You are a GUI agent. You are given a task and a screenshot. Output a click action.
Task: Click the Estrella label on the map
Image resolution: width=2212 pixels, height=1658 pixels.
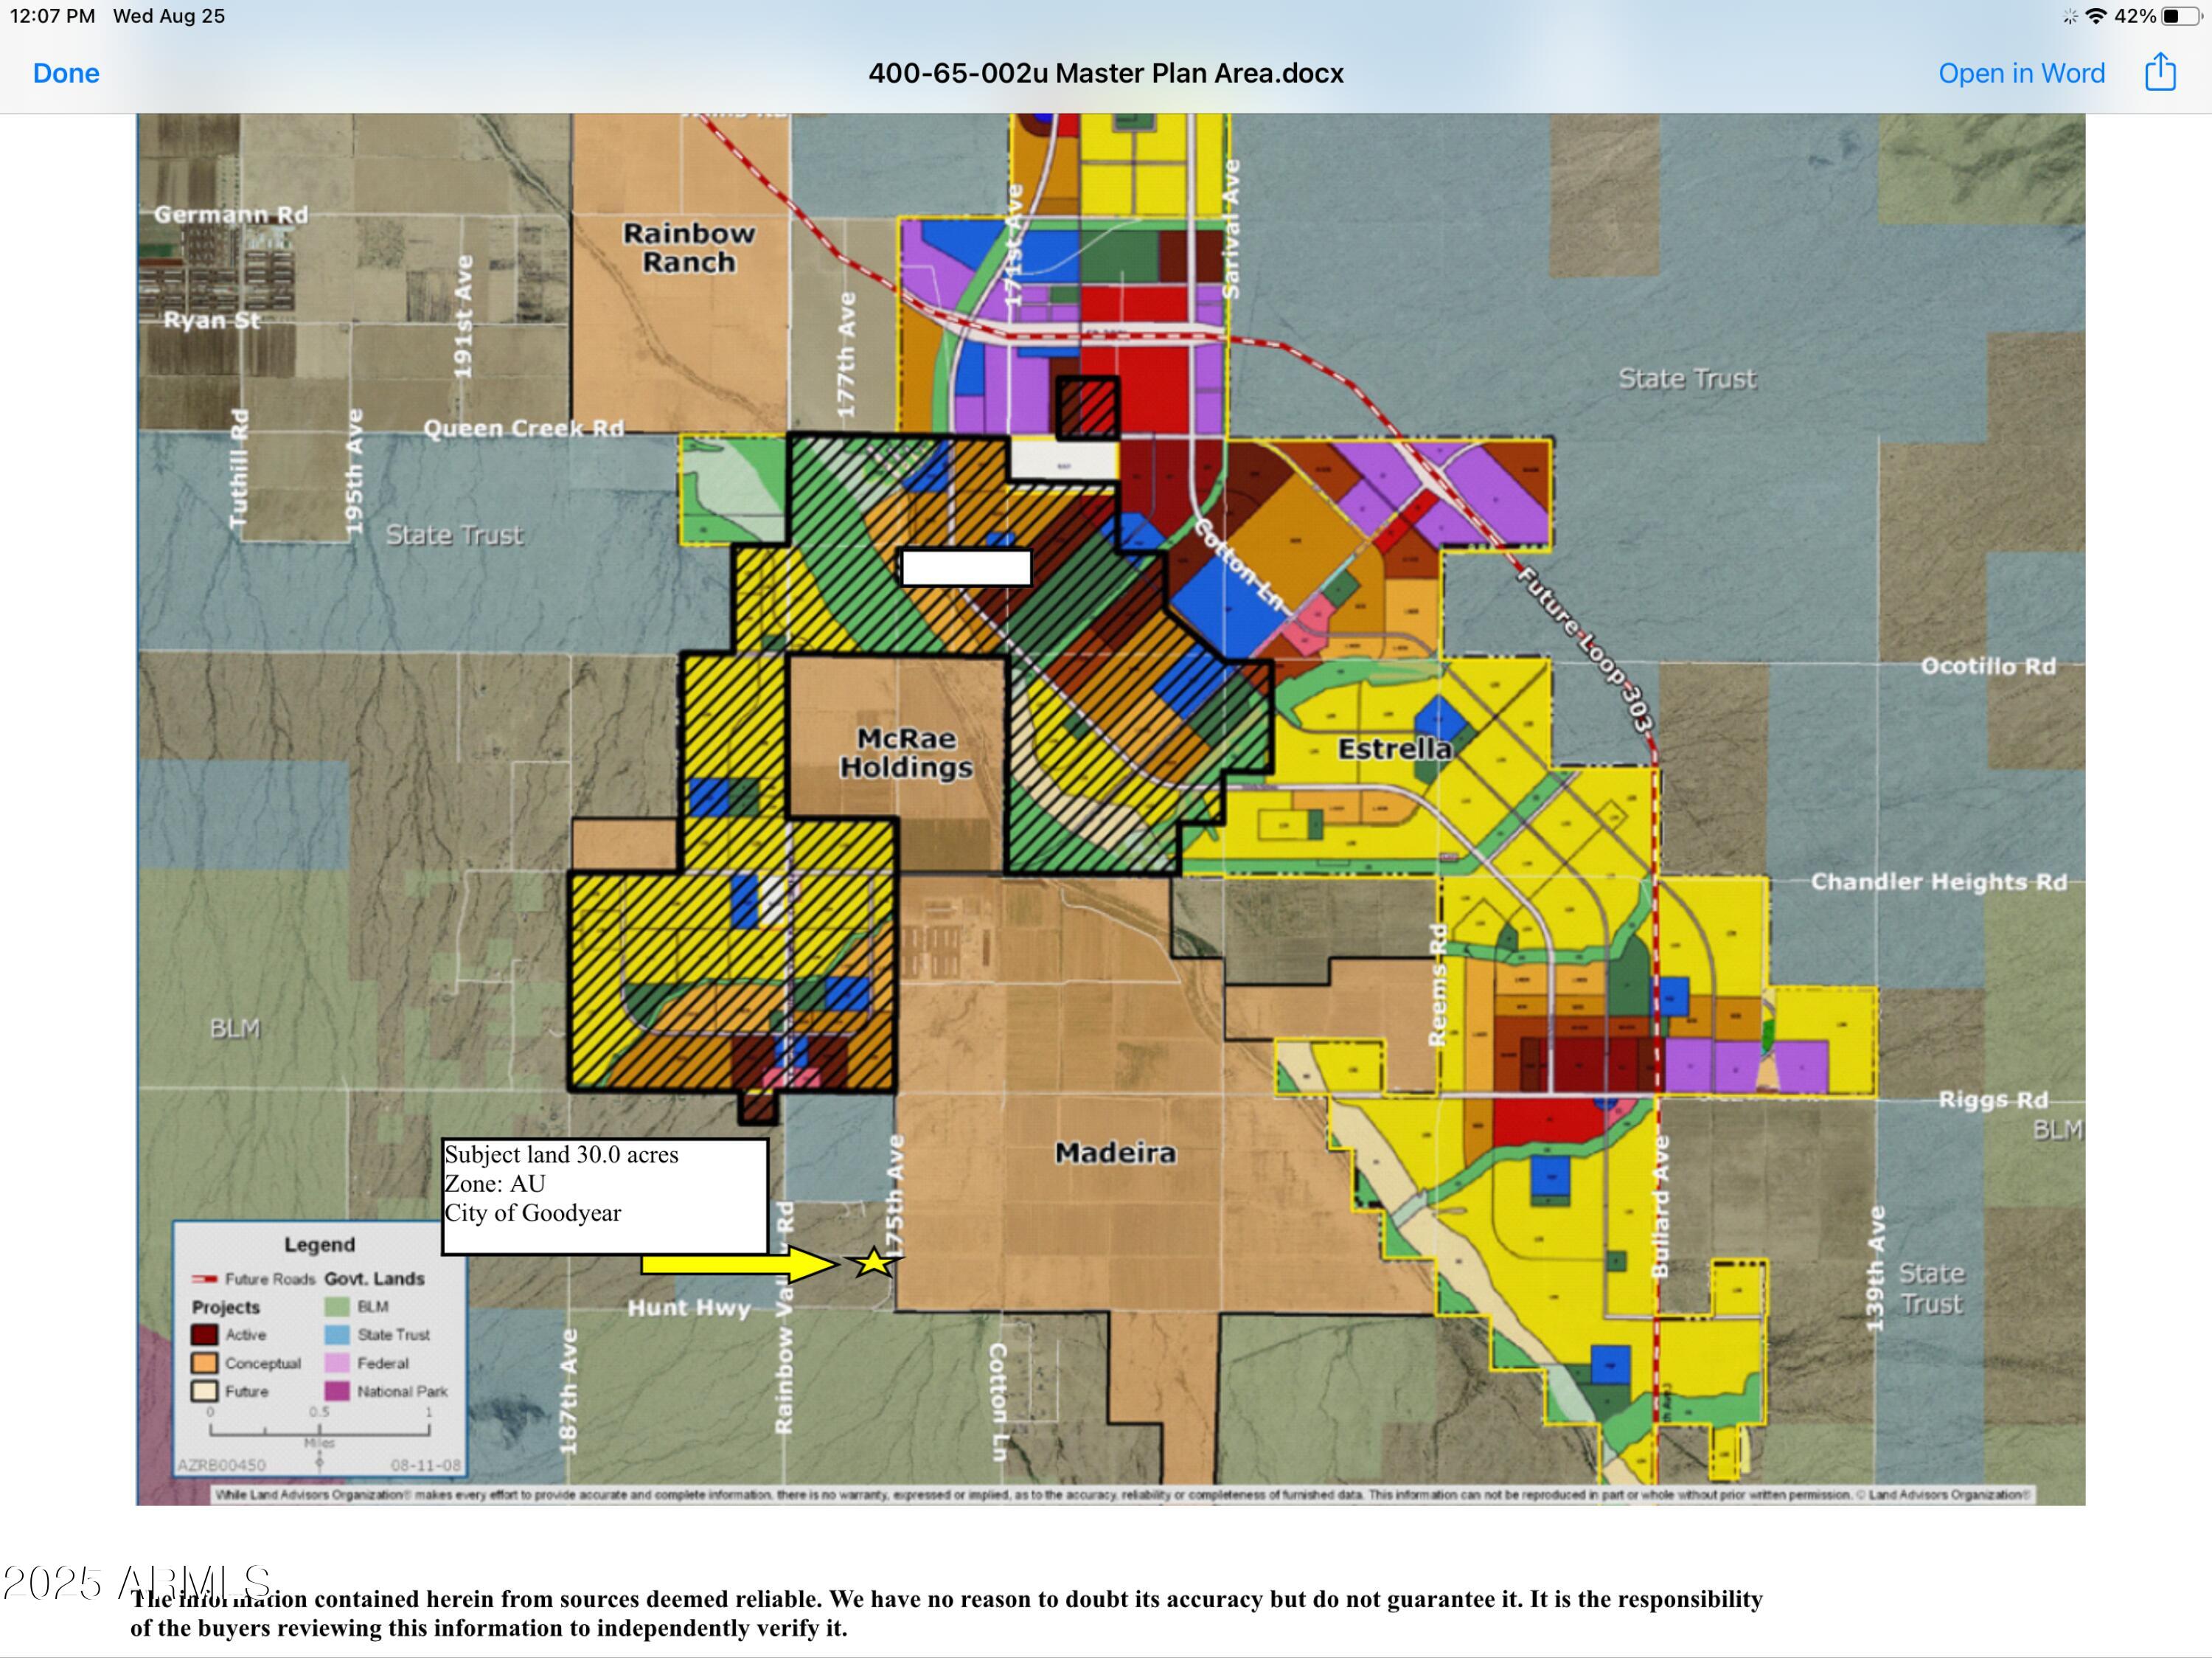[x=1394, y=749]
